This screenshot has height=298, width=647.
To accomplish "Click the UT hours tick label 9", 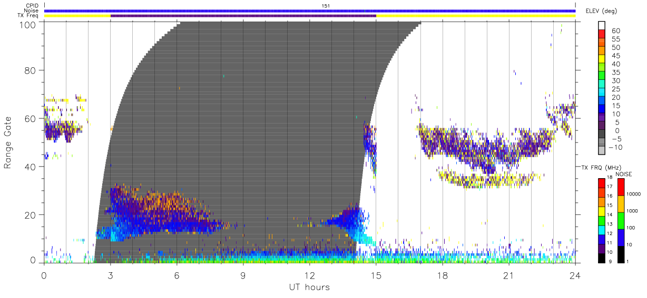I will (x=243, y=275).
